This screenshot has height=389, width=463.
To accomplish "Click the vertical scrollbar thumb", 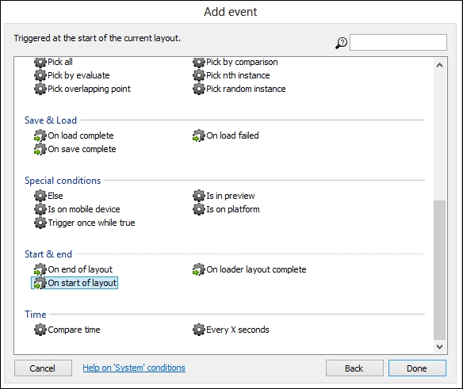I will 439,270.
